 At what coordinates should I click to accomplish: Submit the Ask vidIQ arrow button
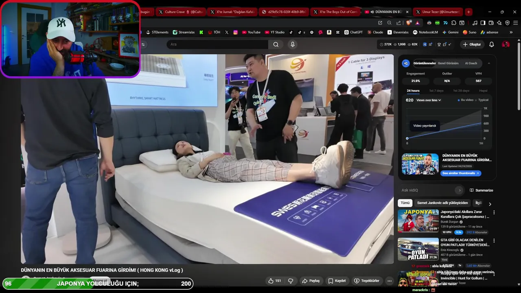(x=460, y=190)
